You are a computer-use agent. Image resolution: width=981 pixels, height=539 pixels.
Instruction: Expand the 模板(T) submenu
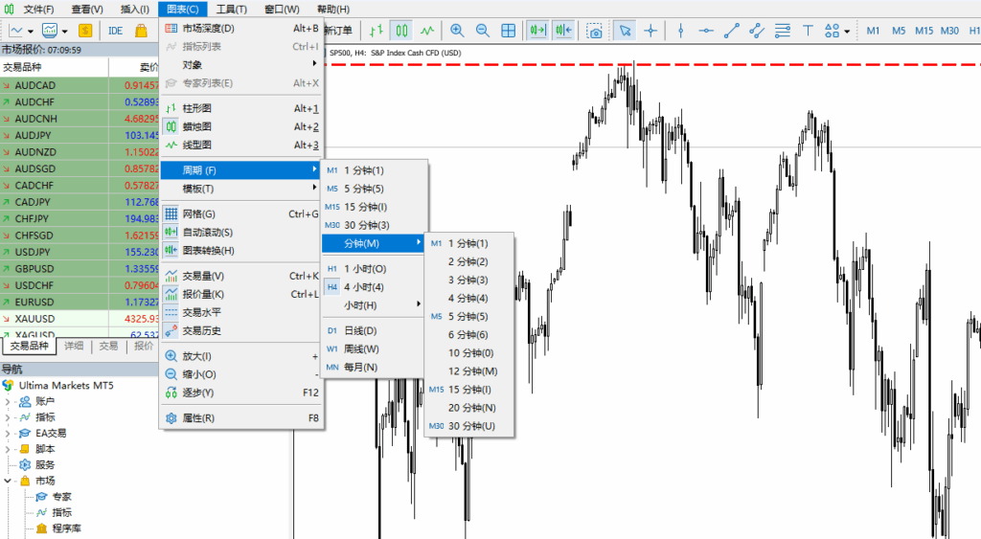[x=240, y=189]
